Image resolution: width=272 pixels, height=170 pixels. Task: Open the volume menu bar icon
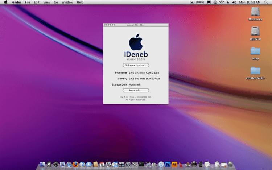point(234,2)
